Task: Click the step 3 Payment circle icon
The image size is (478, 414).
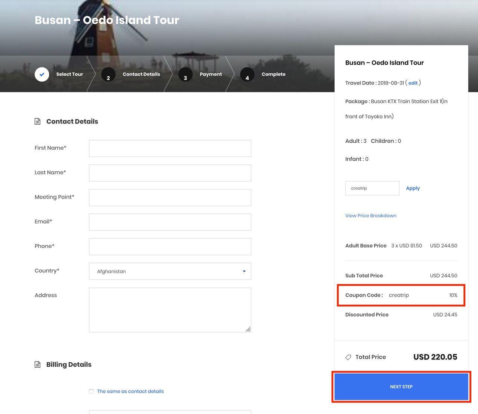Action: (185, 75)
